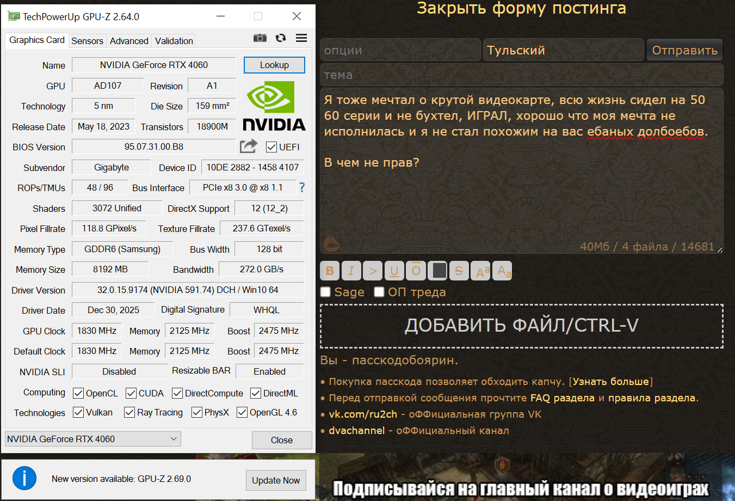
Task: Click the Release Date value May 18, 2023
Action: 103,126
